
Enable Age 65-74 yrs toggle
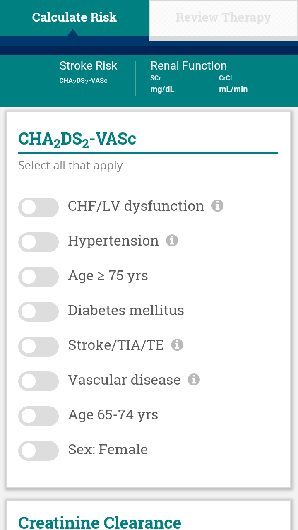click(38, 416)
